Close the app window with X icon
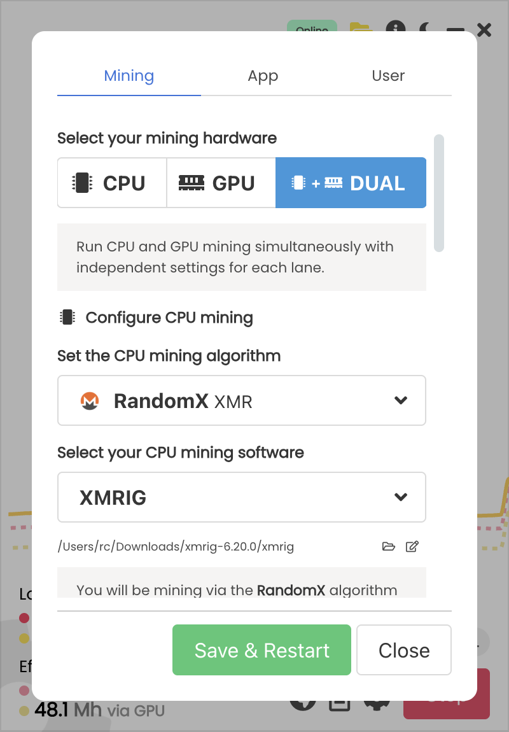 pyautogui.click(x=484, y=30)
